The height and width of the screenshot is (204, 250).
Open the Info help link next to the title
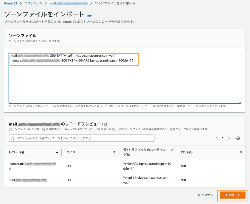click(x=89, y=16)
